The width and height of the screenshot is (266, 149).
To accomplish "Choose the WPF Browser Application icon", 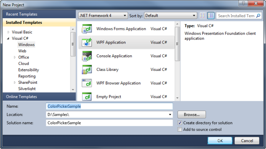I will point(87,83).
